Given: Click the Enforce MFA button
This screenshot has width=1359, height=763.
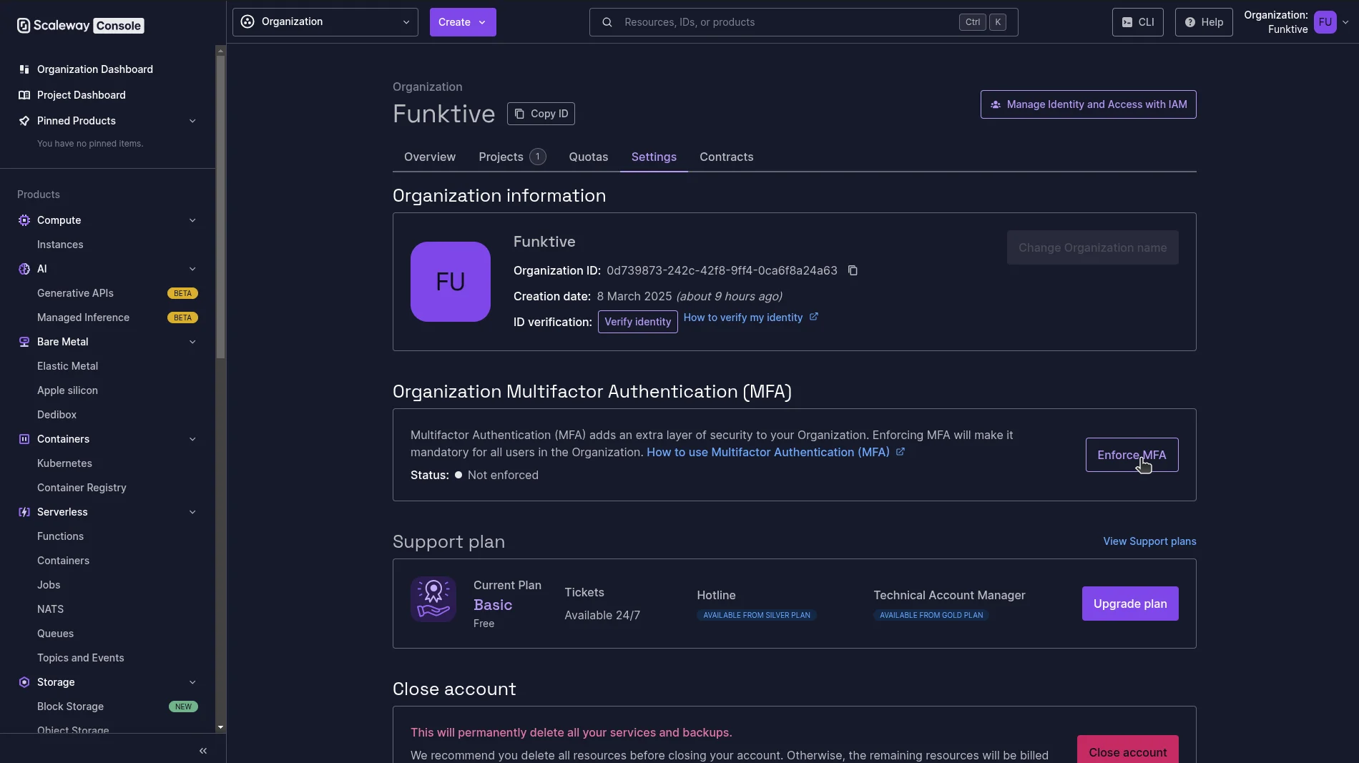Looking at the screenshot, I should pos(1132,455).
